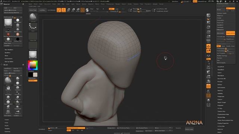This screenshot has height=134, width=239.
Task: Click the Zoom canvas icon
Action: (x=208, y=27)
